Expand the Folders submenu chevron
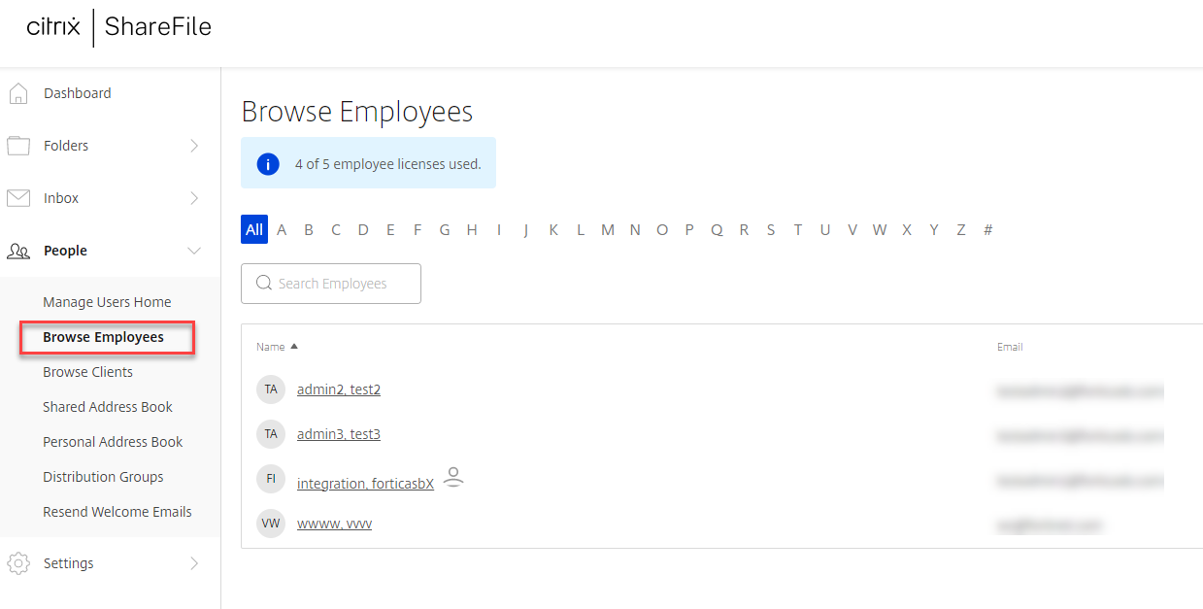Viewport: 1203px width, 609px height. [x=194, y=146]
